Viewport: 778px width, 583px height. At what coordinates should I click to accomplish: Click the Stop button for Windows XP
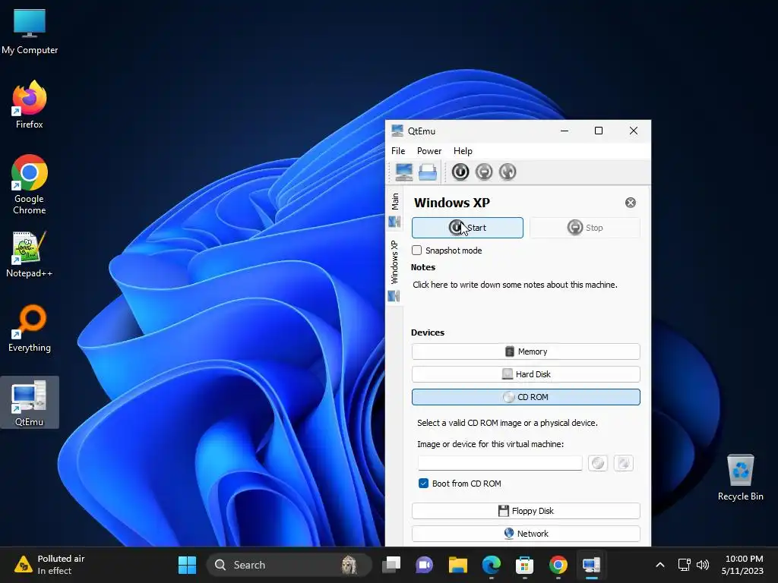click(x=584, y=228)
